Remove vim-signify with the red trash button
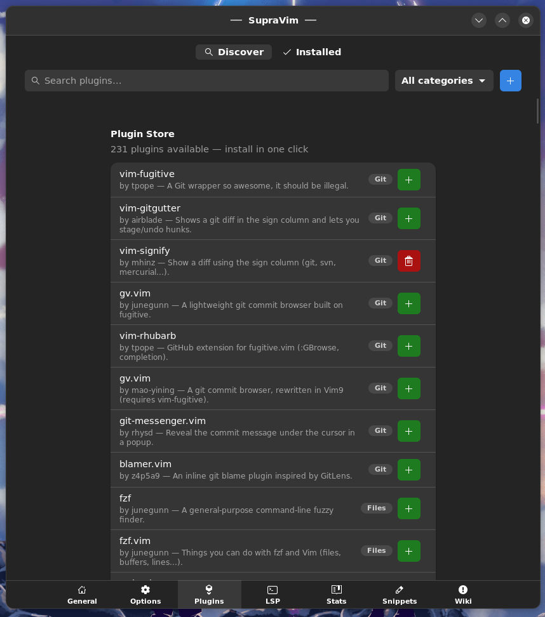 click(409, 261)
